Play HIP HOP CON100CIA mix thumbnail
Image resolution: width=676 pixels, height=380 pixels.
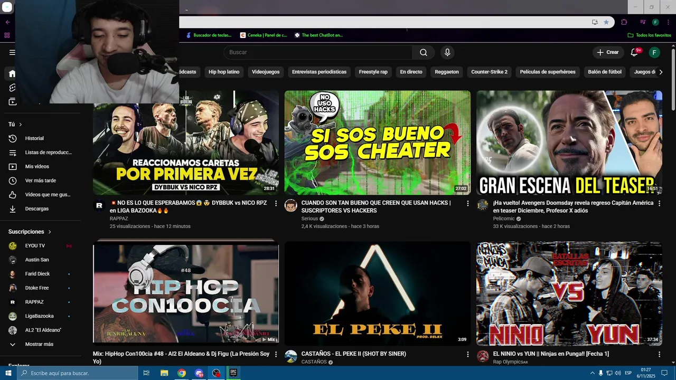pos(186,292)
